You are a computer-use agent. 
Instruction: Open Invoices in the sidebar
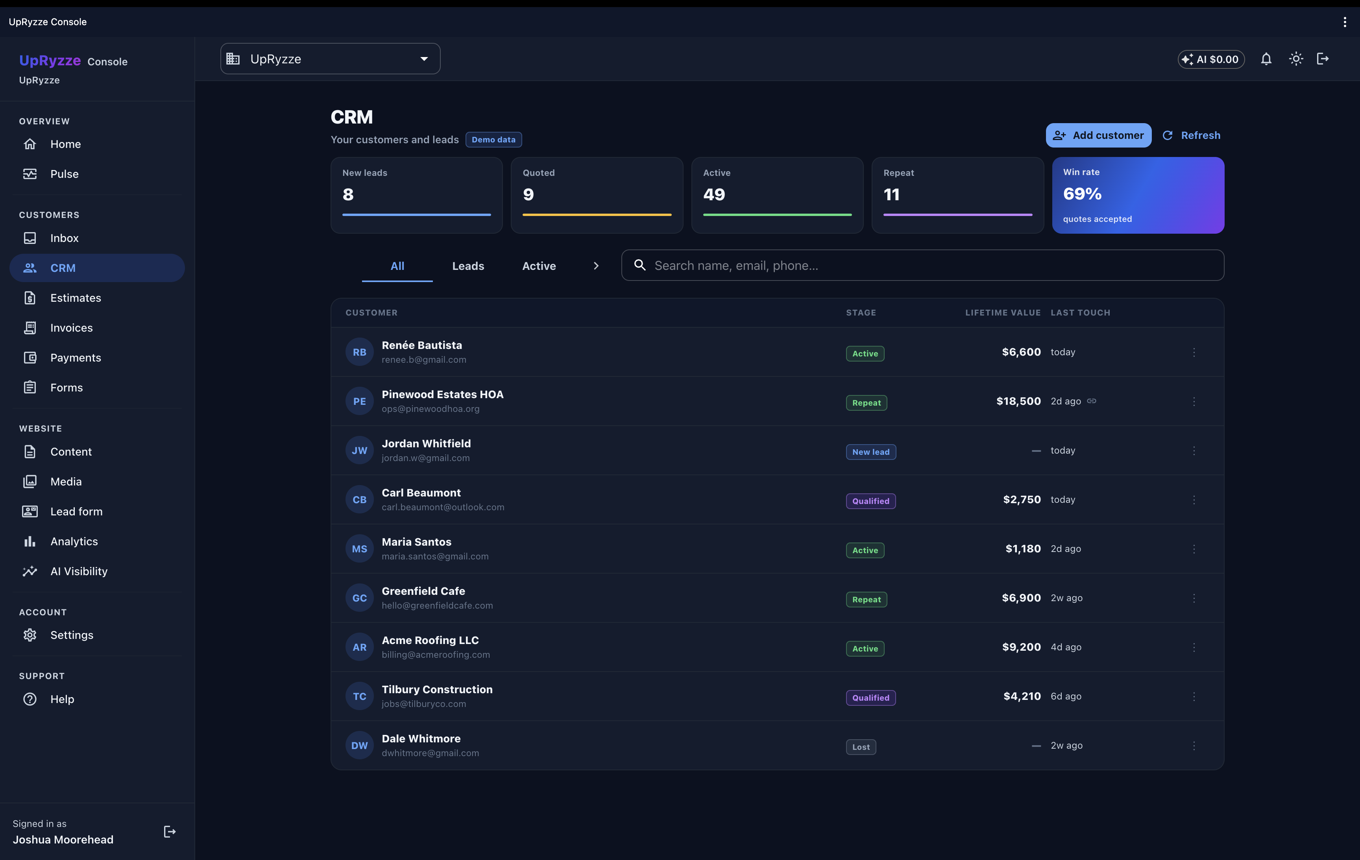pos(96,327)
